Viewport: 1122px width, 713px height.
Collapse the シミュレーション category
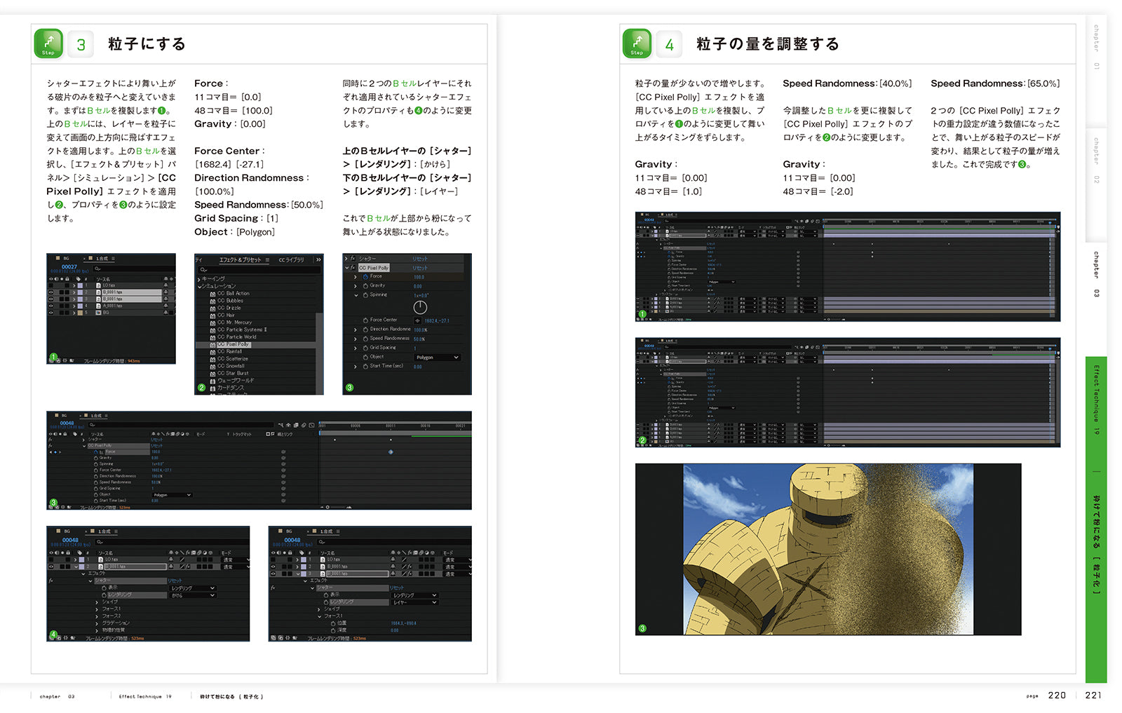tap(199, 287)
